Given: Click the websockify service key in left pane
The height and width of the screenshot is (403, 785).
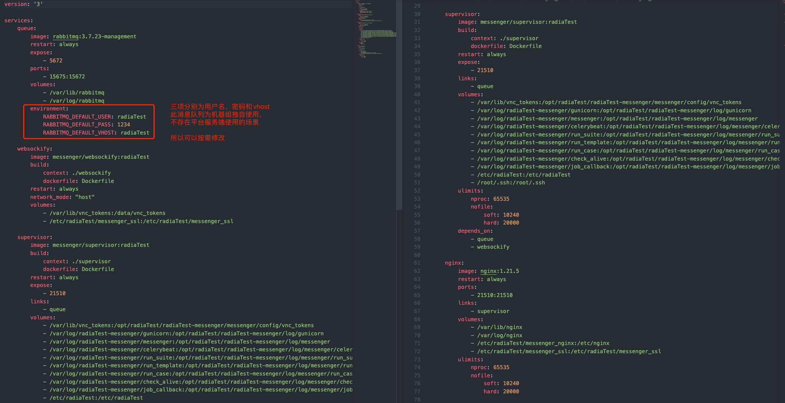Looking at the screenshot, I should pos(33,149).
